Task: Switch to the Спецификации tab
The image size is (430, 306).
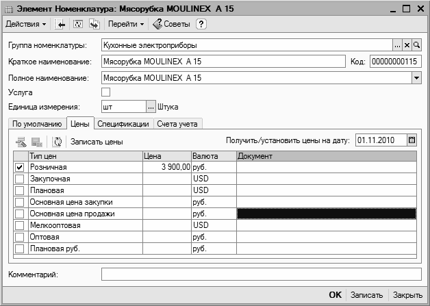Action: point(123,124)
